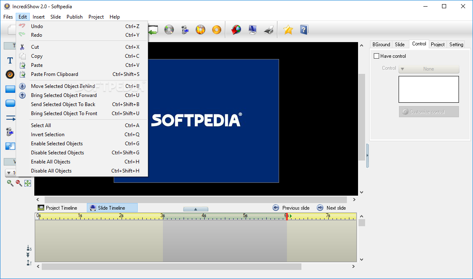The image size is (473, 279).
Task: Switch to the BGround tab
Action: click(381, 44)
